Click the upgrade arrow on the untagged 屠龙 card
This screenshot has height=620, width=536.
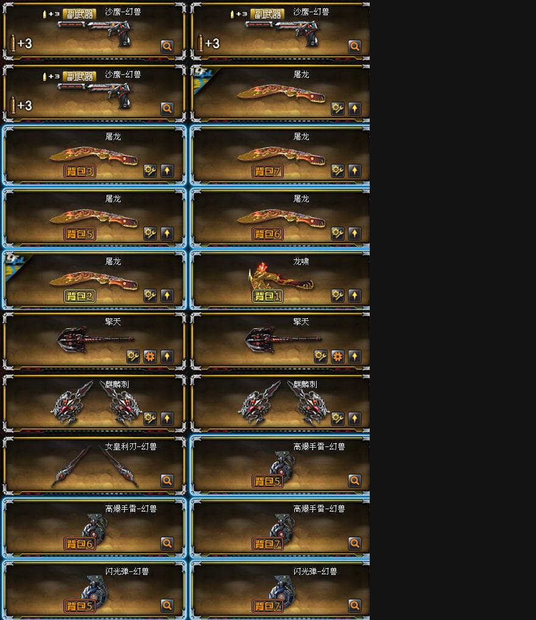354,108
